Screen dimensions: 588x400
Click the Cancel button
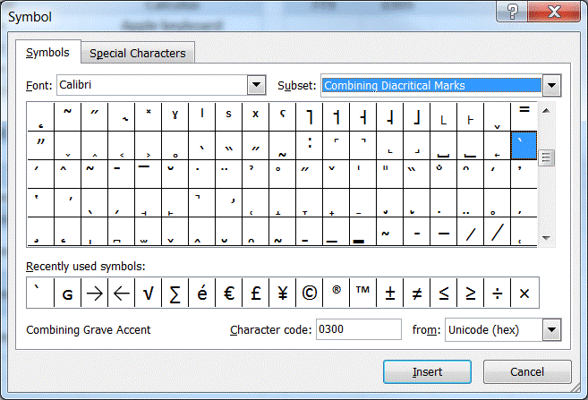pos(526,371)
